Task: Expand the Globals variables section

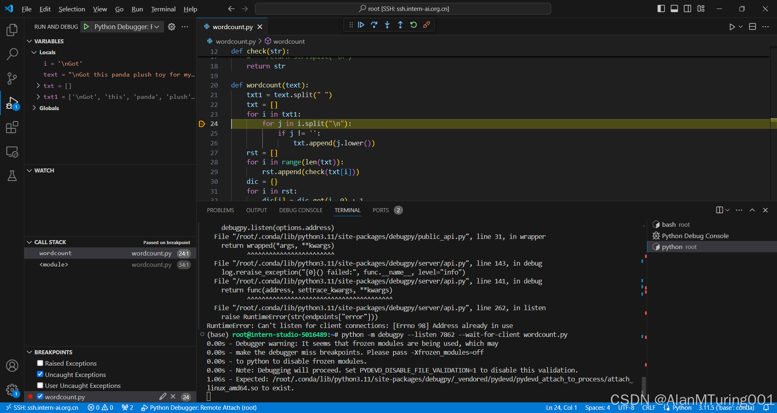Action: [34, 108]
